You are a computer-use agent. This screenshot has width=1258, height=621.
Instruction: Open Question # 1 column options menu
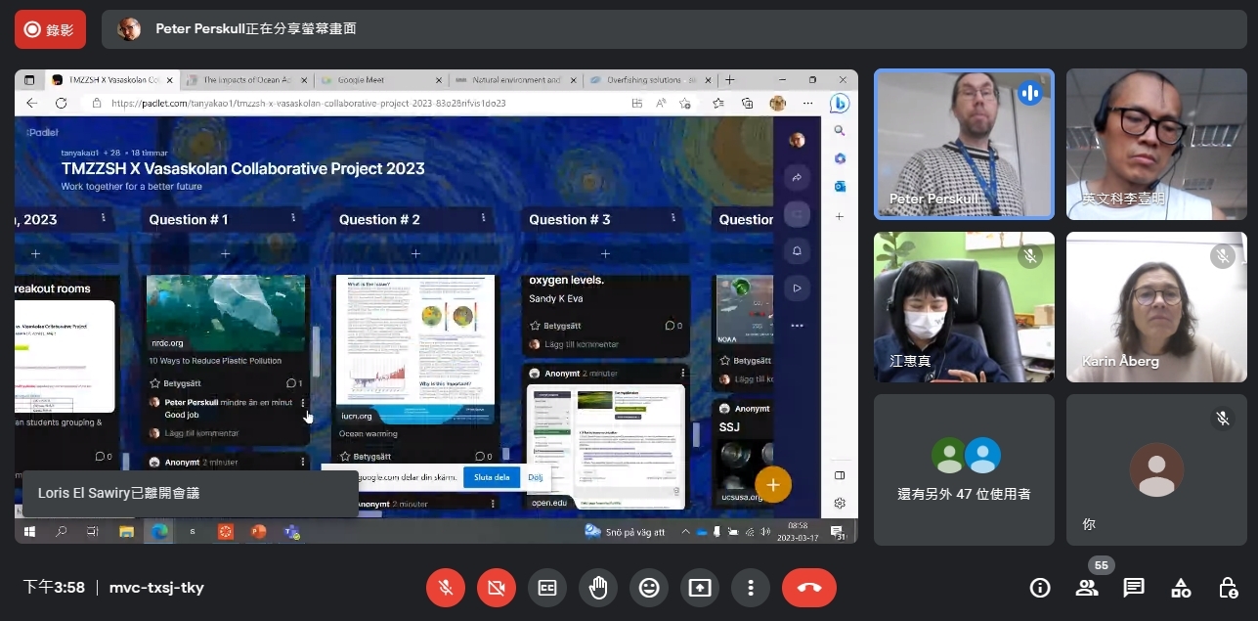coord(292,219)
